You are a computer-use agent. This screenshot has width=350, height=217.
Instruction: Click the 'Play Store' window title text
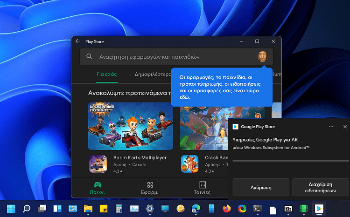point(94,41)
